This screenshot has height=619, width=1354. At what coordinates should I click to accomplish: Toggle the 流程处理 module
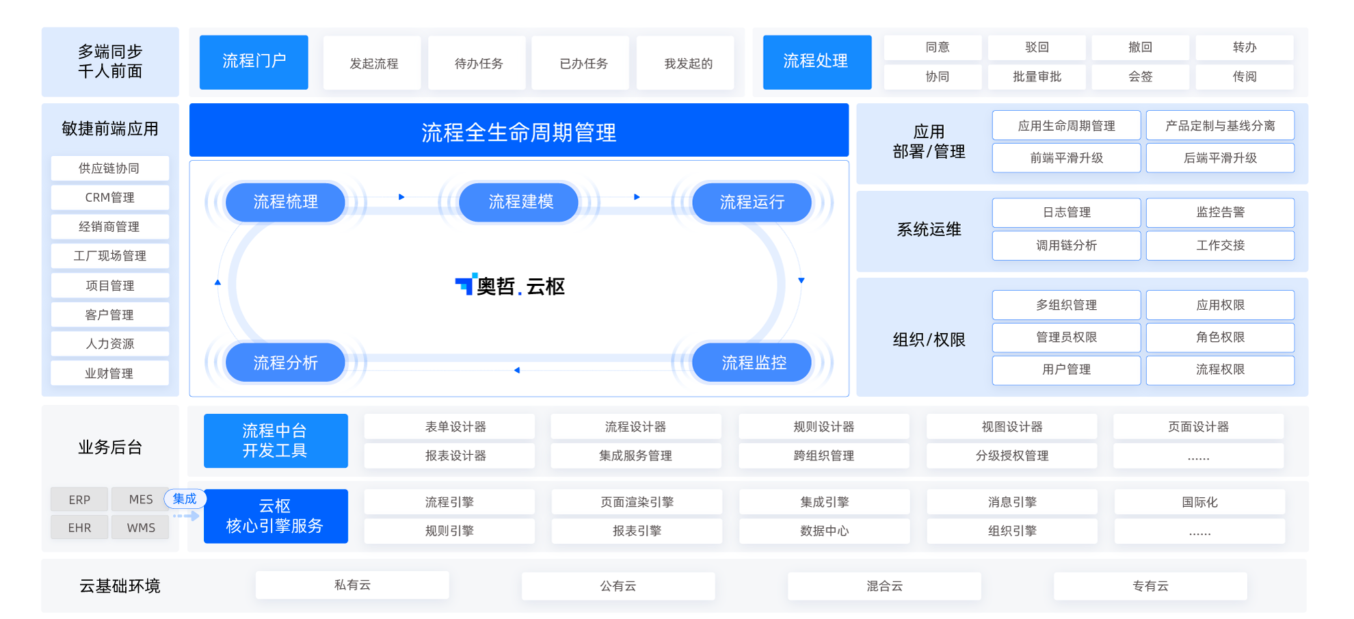tap(817, 62)
